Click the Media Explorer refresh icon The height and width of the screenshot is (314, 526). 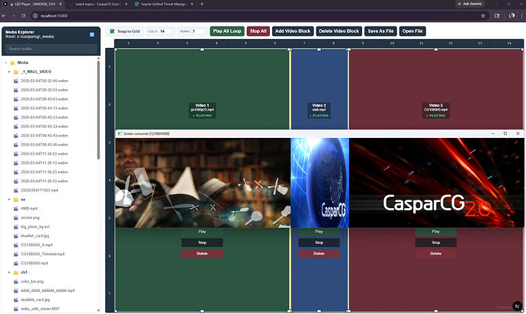tap(91, 34)
